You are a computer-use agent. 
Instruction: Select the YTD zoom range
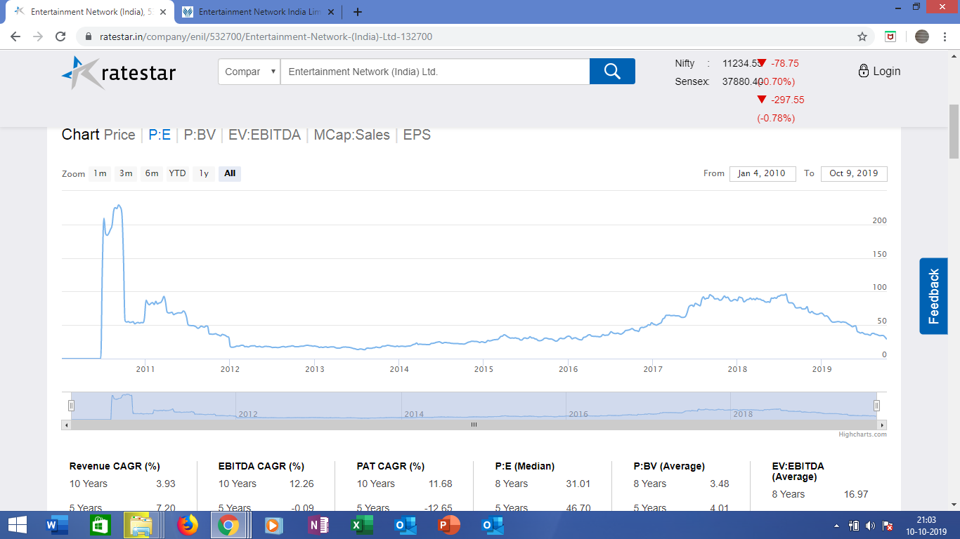(177, 173)
